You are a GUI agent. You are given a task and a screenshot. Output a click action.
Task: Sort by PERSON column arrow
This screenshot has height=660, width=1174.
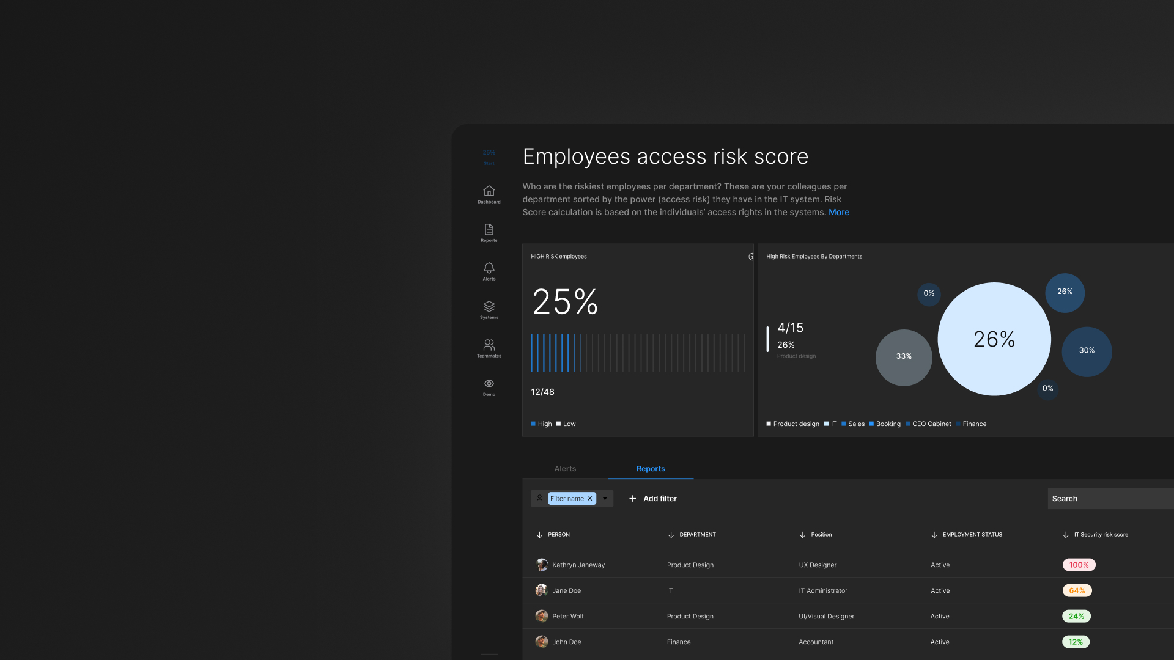[x=539, y=535]
